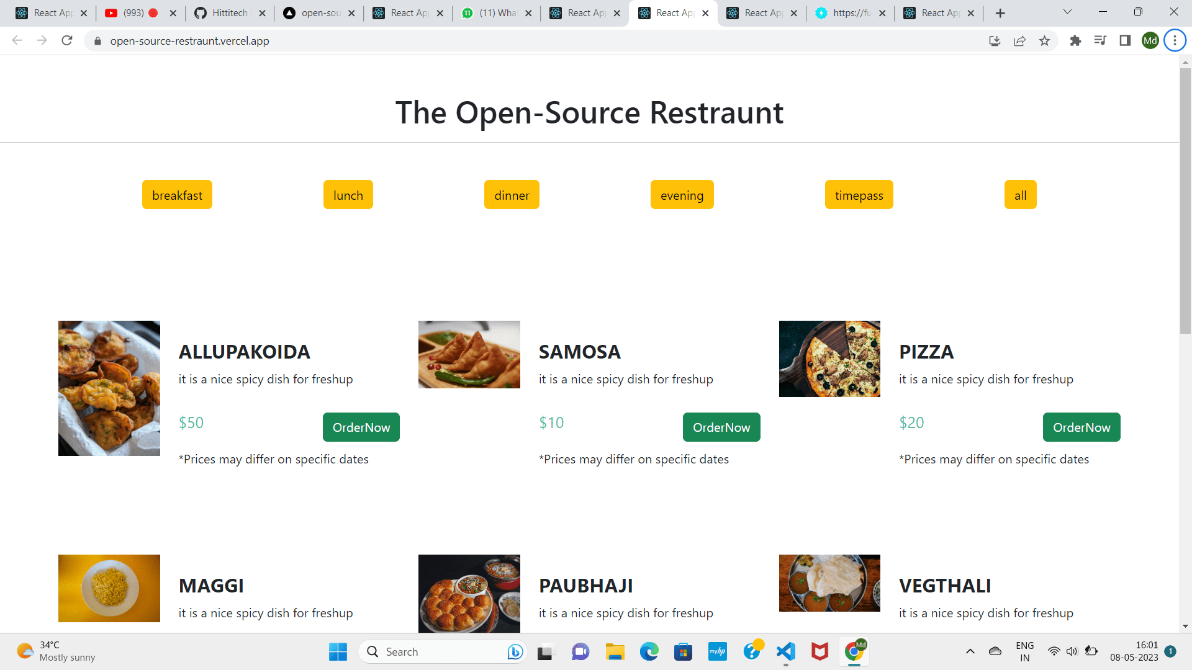Image resolution: width=1192 pixels, height=670 pixels.
Task: Click the share page icon in address bar
Action: pos(1020,41)
